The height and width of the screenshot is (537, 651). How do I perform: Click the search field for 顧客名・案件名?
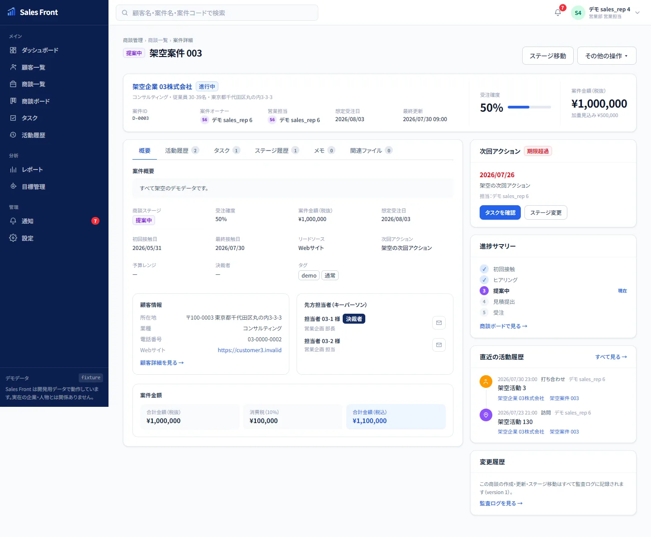click(217, 13)
